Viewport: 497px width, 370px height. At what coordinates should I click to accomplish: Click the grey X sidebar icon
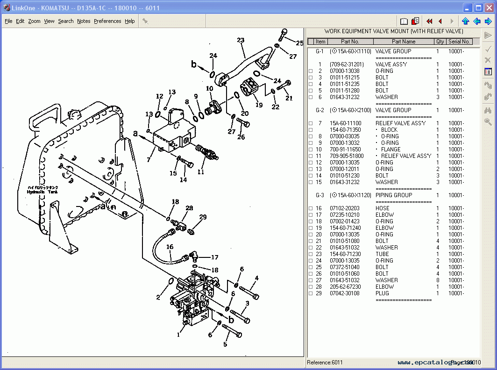click(x=488, y=60)
